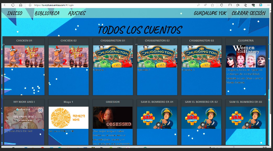This screenshot has width=273, height=151.
Task: Go back using browser back arrow
Action: point(5,5)
